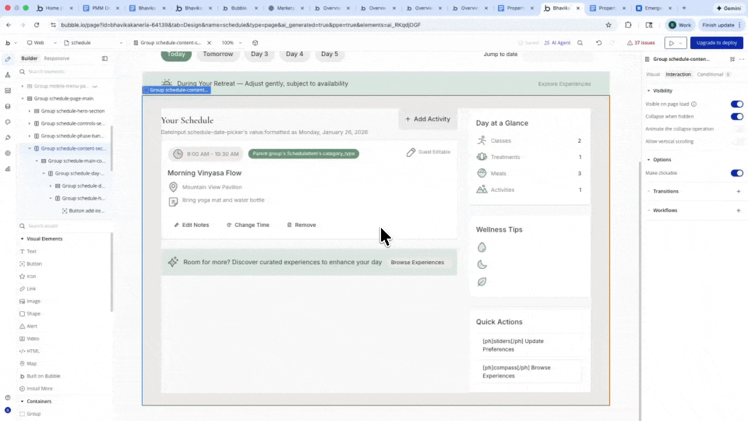Switch to the Conditional tab
The image size is (748, 421).
click(709, 74)
